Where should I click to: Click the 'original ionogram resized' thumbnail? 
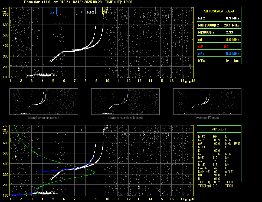click(44, 102)
